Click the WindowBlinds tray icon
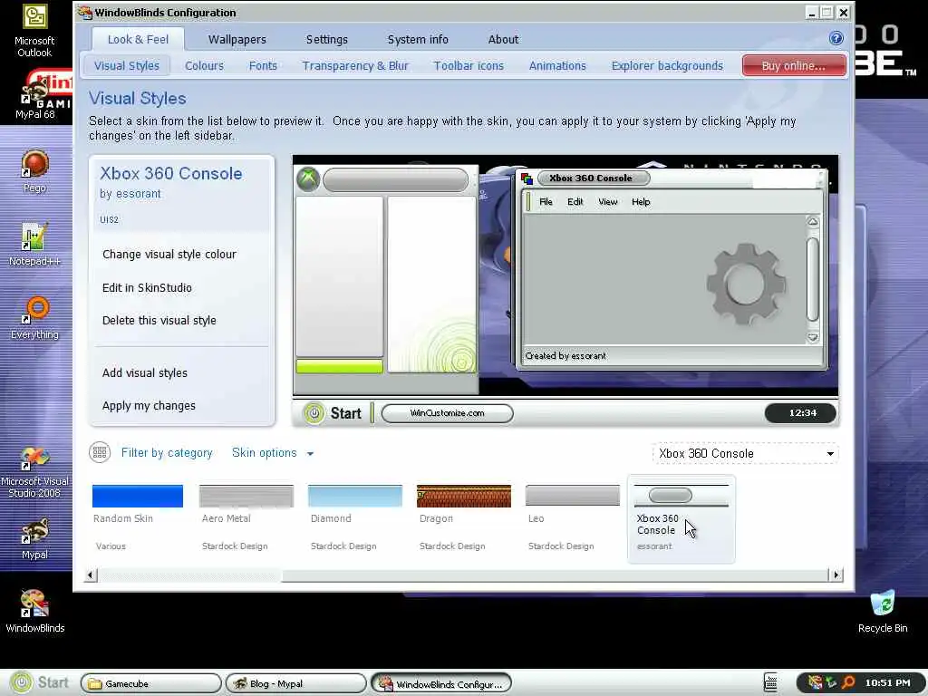This screenshot has width=928, height=696. coord(816,683)
